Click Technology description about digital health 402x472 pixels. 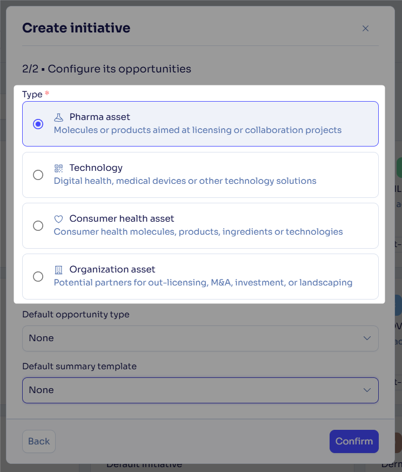(185, 181)
